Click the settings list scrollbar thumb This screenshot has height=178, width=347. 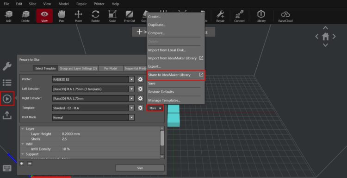click(x=162, y=138)
